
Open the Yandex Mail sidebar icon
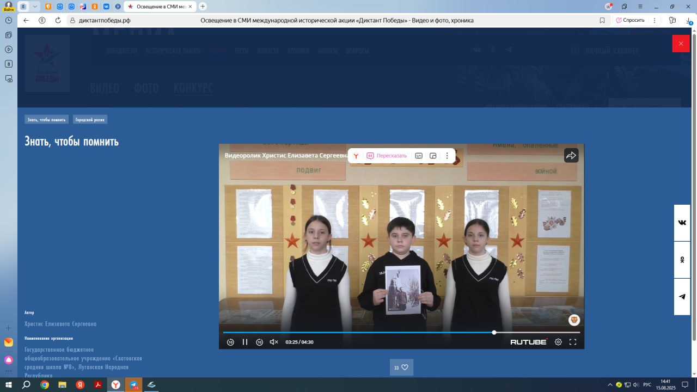9,342
